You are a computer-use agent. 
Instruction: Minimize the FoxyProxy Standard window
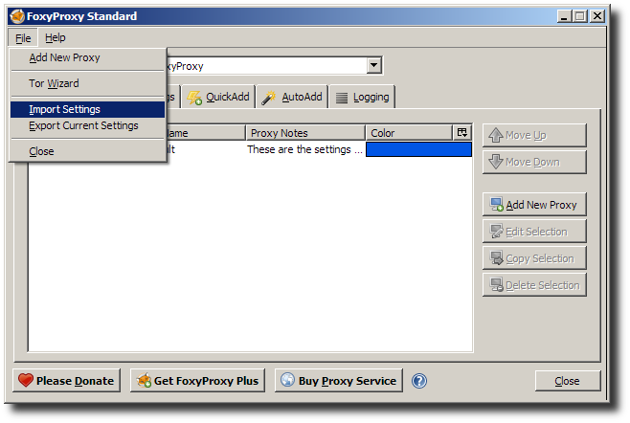[x=564, y=16]
